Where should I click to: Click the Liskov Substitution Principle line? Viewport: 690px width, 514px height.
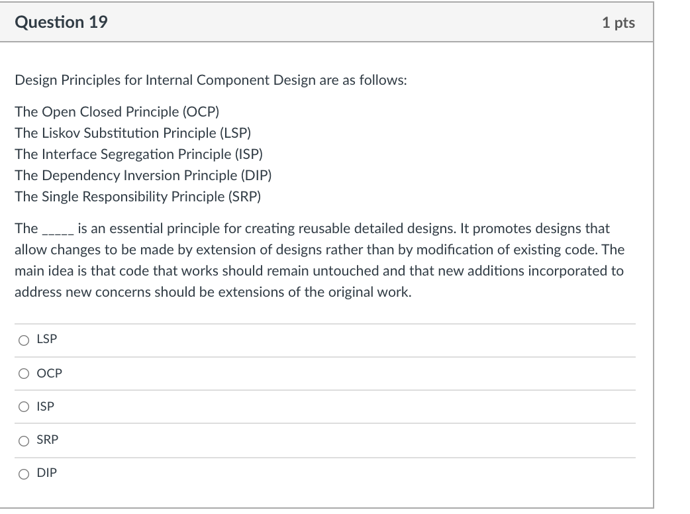tap(132, 132)
